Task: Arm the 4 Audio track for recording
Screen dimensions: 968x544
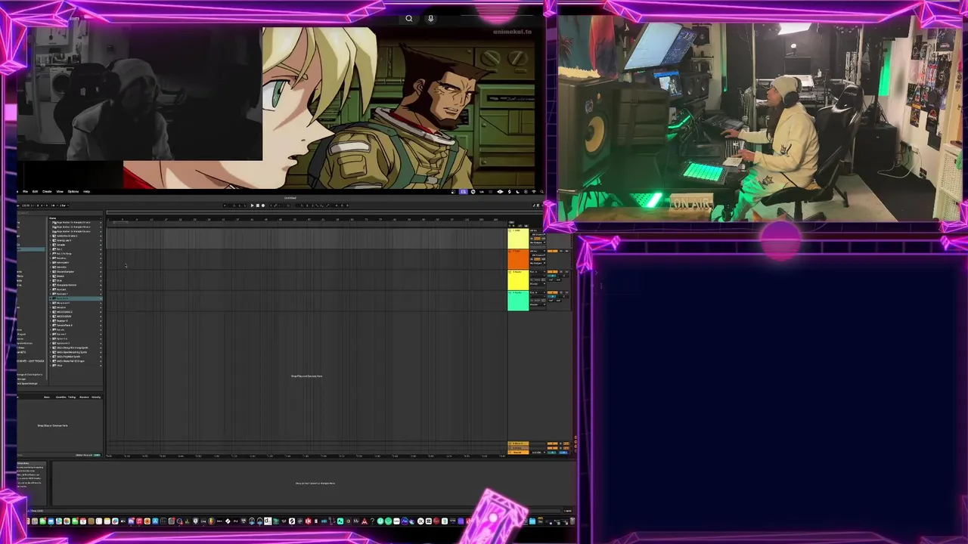Action: (x=566, y=292)
